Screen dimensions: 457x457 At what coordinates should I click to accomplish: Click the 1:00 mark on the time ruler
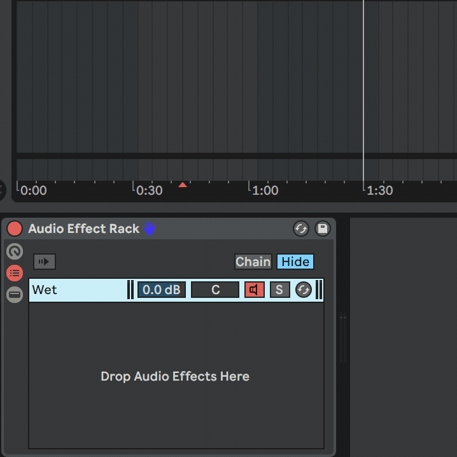tap(264, 190)
